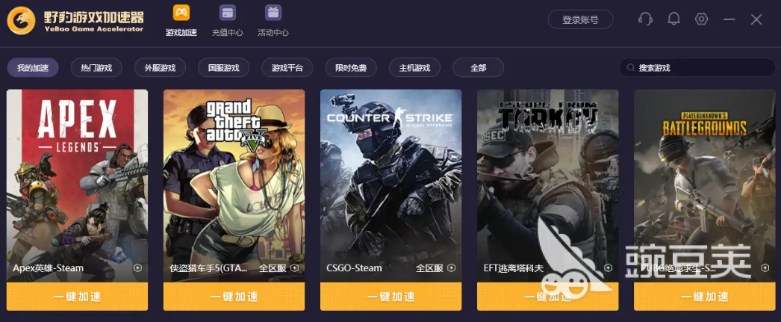Open notifications bell icon
Screen dimensions: 781x322
tap(674, 19)
